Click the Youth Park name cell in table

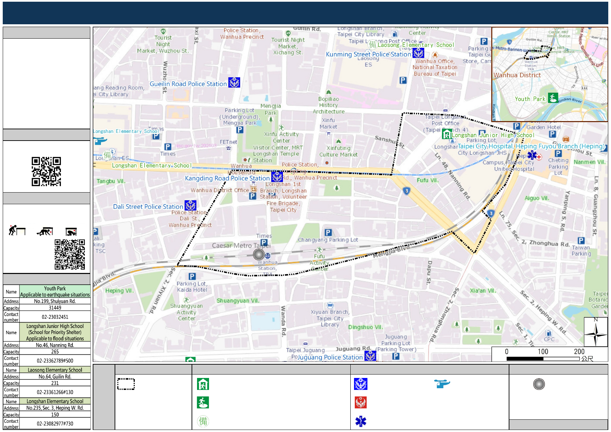(55, 291)
